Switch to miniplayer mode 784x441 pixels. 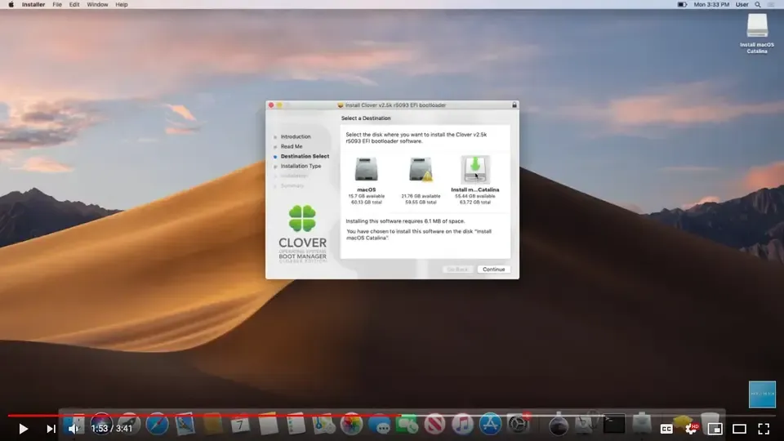pyautogui.click(x=715, y=429)
